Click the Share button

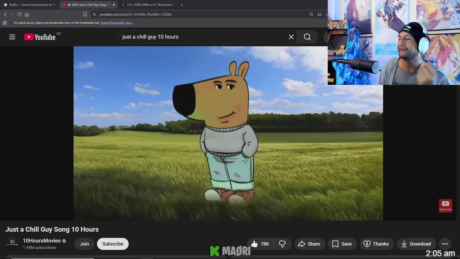[x=309, y=244]
